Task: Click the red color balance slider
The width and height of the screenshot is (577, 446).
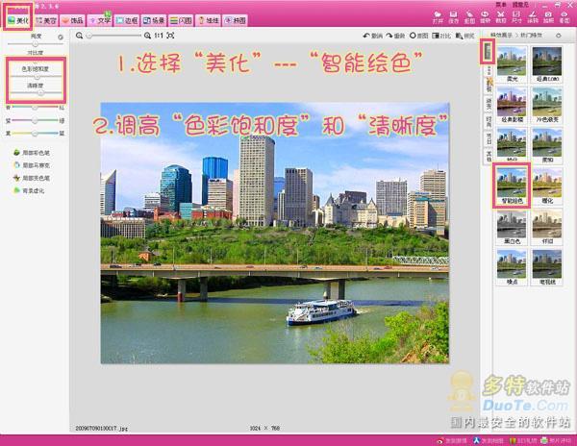Action: point(35,108)
